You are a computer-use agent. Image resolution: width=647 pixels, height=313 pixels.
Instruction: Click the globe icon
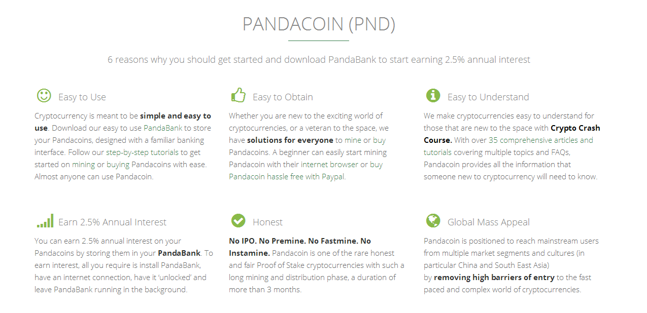tap(433, 220)
